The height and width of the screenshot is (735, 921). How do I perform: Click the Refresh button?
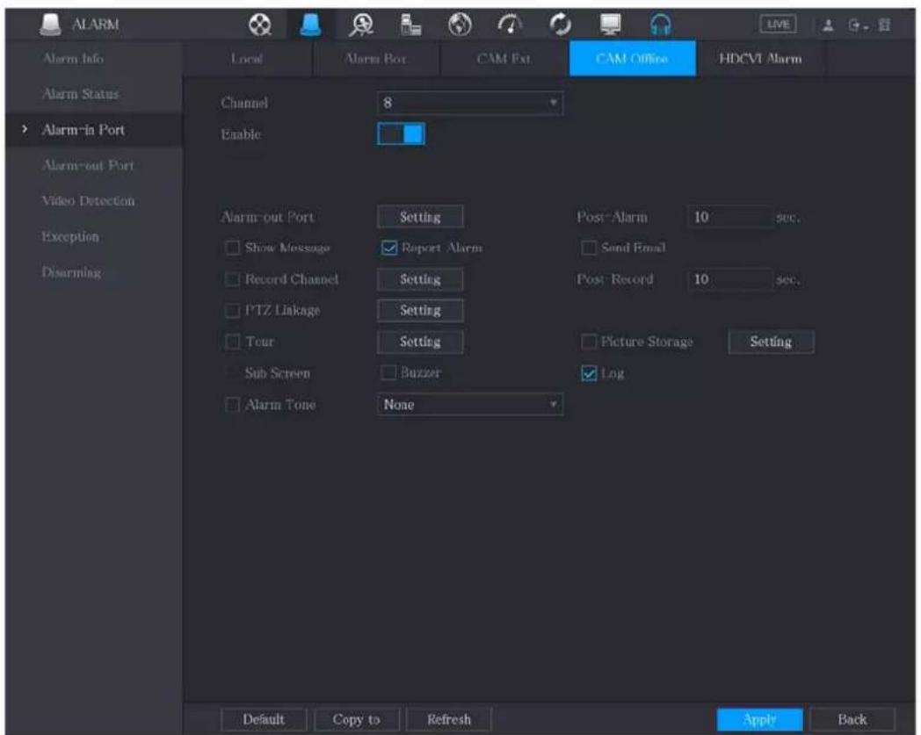pyautogui.click(x=449, y=719)
